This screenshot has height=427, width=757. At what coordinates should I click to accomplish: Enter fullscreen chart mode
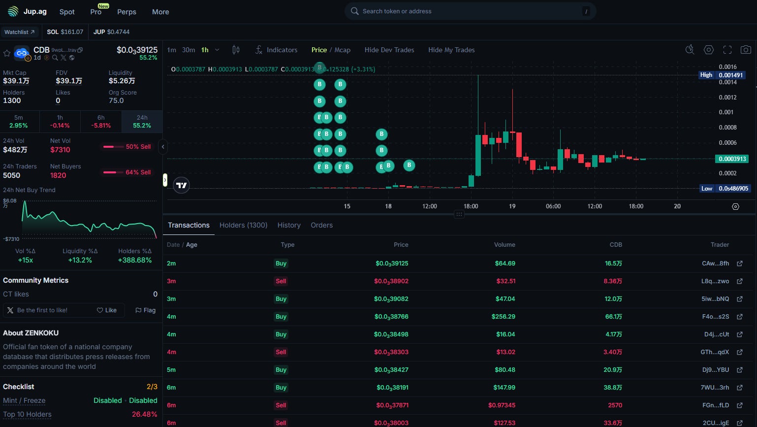727,50
